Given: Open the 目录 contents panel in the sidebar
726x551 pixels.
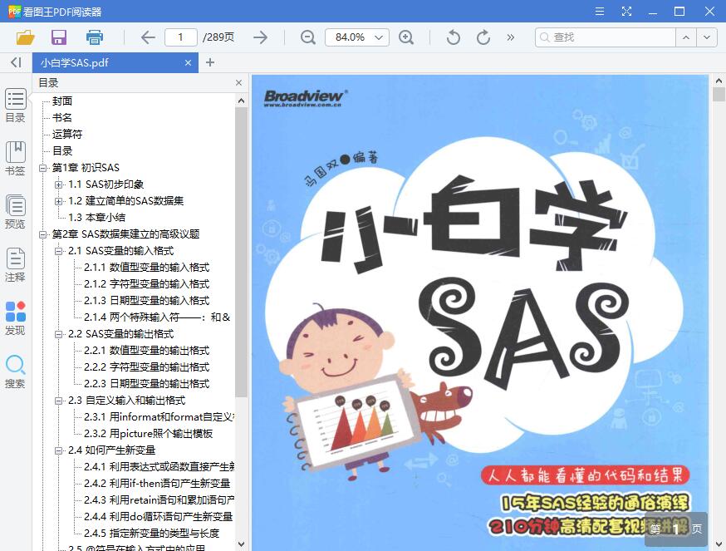Looking at the screenshot, I should 15,106.
